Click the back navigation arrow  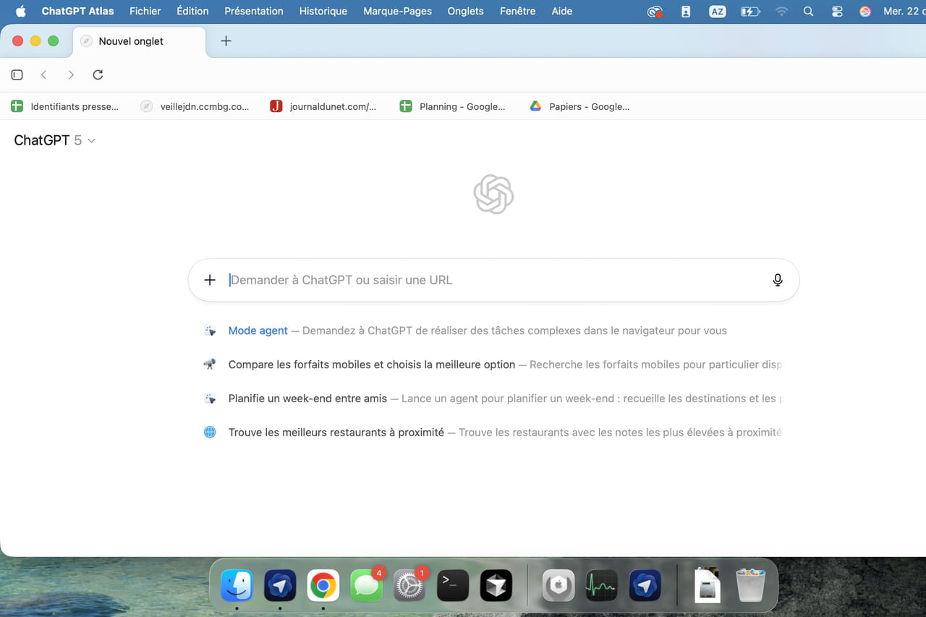[44, 75]
